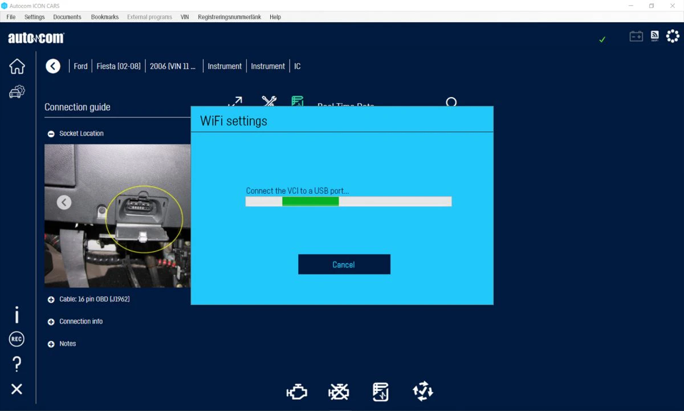Click the WiFi settings dialog title
The image size is (684, 411).
coord(234,121)
